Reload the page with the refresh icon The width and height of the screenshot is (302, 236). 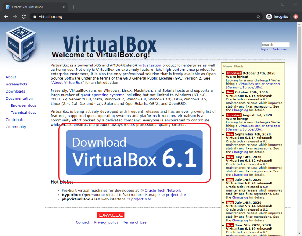coord(24,17)
